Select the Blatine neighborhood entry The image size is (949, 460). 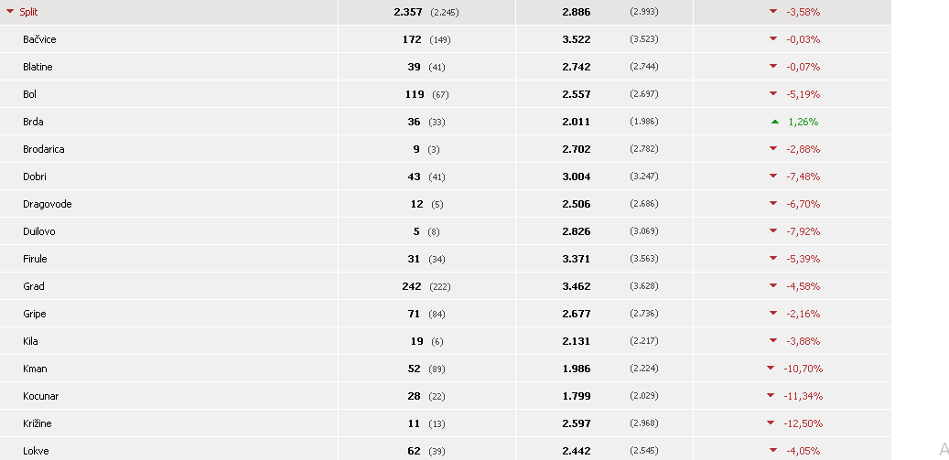[38, 67]
